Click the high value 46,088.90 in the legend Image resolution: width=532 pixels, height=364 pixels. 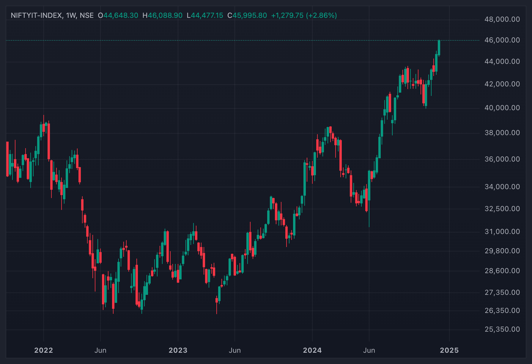165,15
